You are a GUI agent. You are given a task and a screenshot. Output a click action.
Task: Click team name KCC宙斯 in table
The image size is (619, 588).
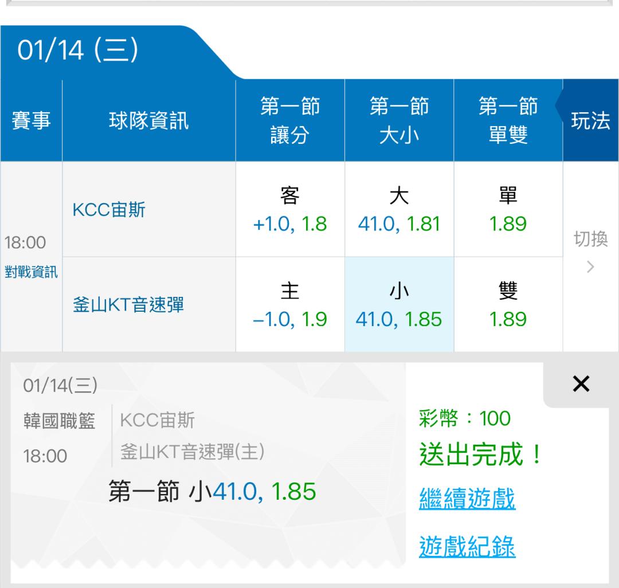109,210
